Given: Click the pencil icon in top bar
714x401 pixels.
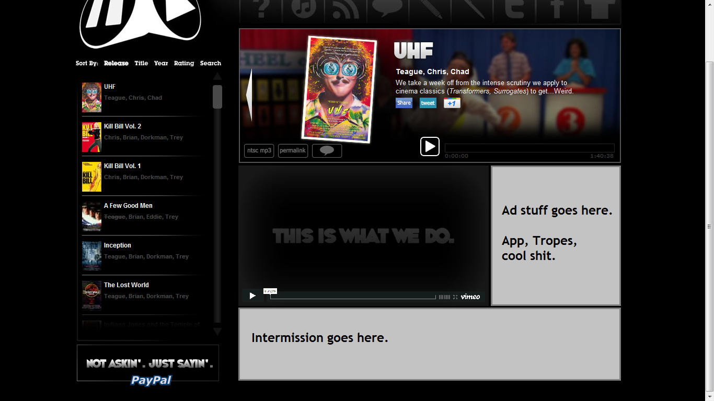Looking at the screenshot, I should point(430,10).
